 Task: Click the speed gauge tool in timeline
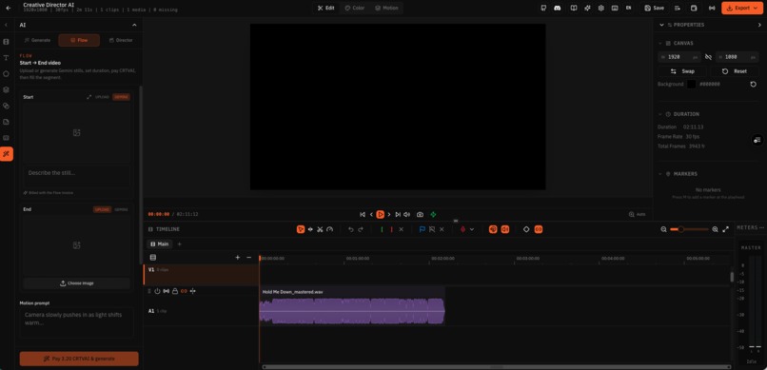[x=329, y=229]
